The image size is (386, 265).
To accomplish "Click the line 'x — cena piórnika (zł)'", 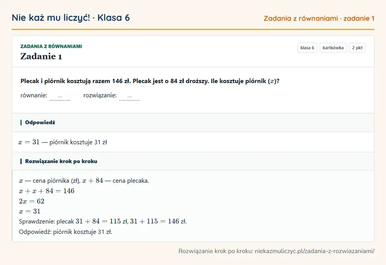I will [84, 181].
